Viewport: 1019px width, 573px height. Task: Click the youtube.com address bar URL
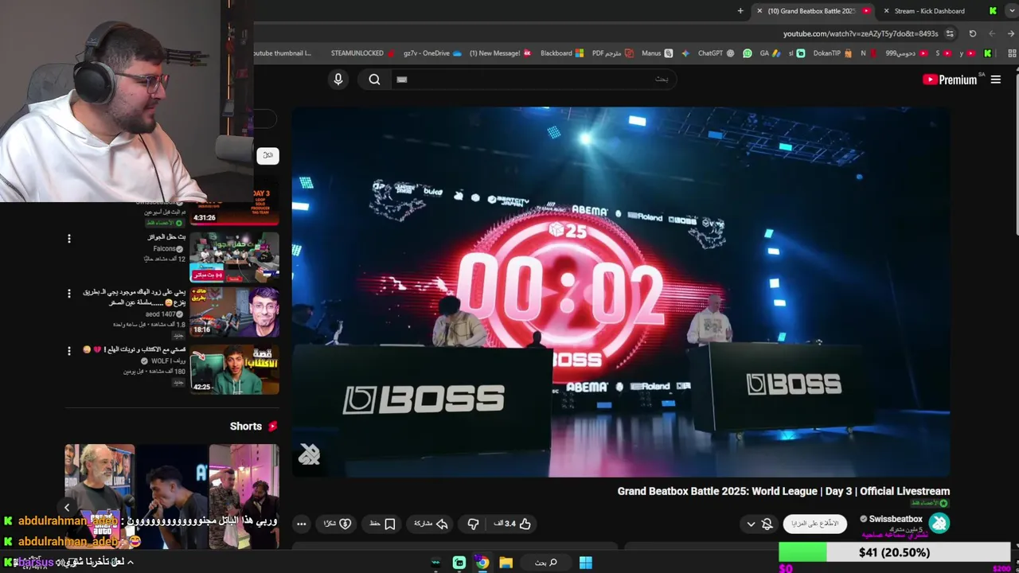point(861,33)
